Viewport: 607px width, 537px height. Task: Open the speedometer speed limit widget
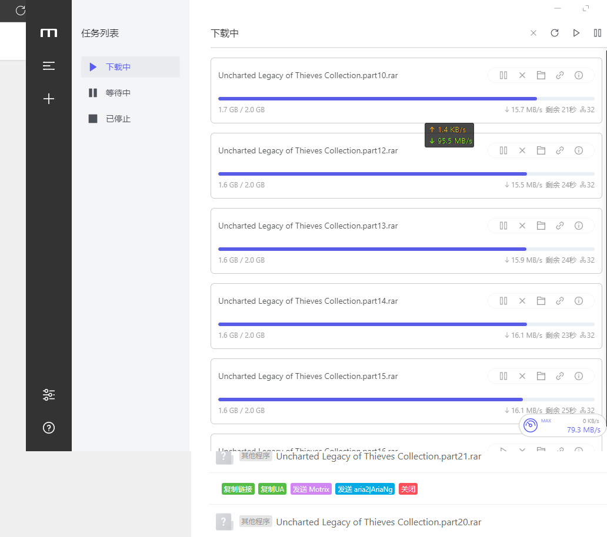(531, 425)
